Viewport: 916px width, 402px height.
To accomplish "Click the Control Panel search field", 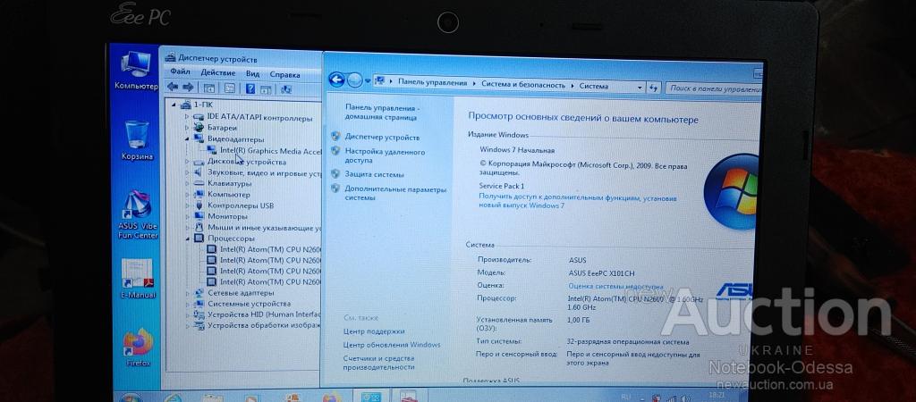I will tap(715, 88).
